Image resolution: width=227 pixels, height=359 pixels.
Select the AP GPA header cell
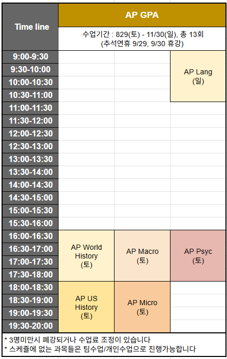(142, 15)
